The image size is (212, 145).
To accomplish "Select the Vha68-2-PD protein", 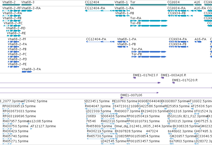I will 13,62.
